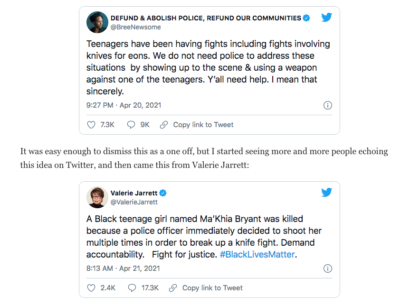Like Valerie Jarrett's tweet with the heart icon
This screenshot has height=305, width=400.
coord(92,288)
